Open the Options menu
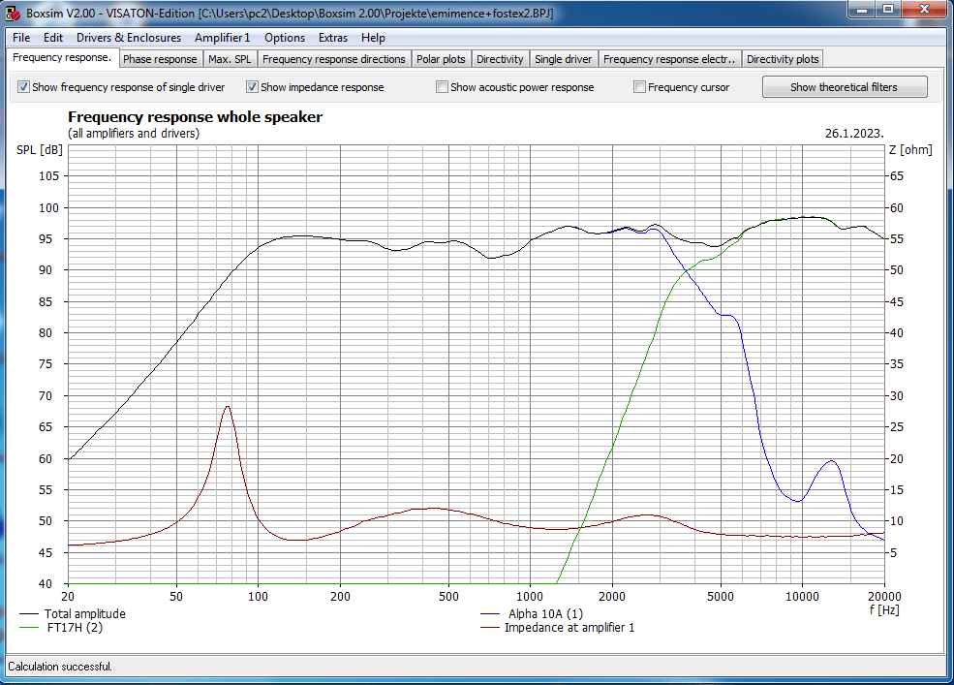The width and height of the screenshot is (954, 685). coord(285,38)
